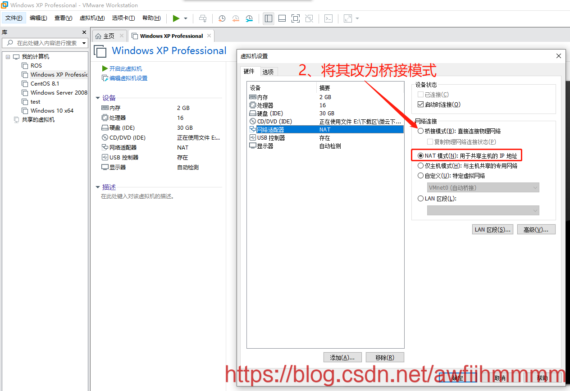Open the 选项卡 menu

[x=123, y=18]
